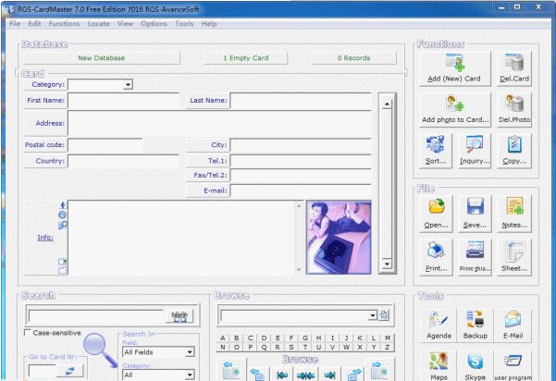
Task: Open Skype from the Tools panel
Action: point(475,366)
